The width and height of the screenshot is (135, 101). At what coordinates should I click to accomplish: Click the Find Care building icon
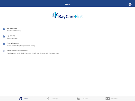point(78,99)
